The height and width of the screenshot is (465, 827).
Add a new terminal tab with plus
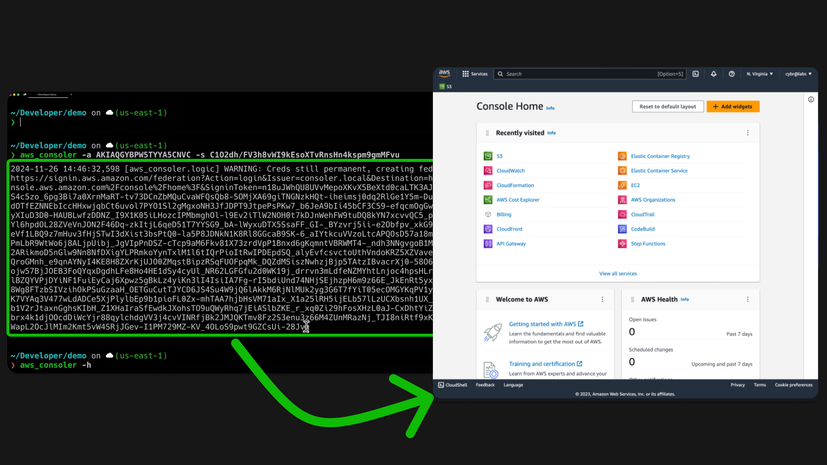tap(71, 94)
